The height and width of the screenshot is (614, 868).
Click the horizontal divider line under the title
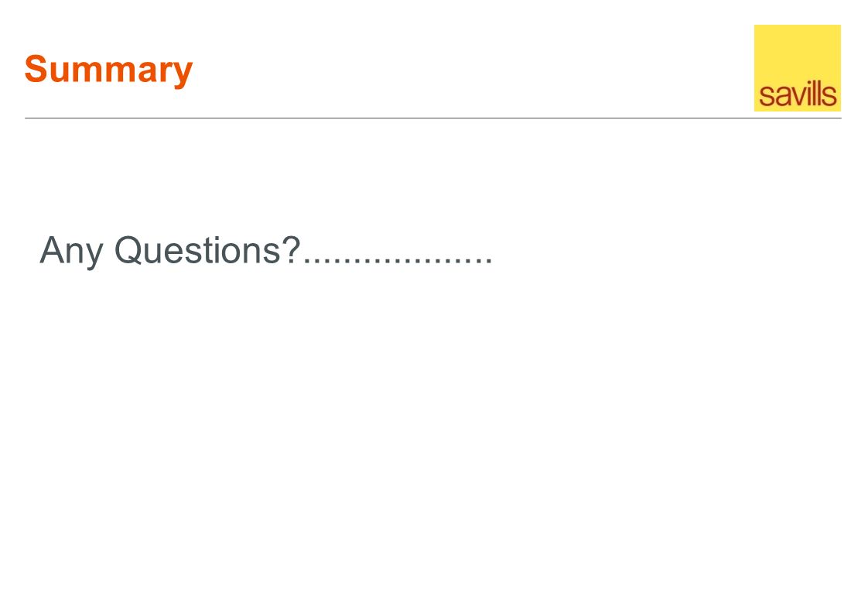(433, 118)
